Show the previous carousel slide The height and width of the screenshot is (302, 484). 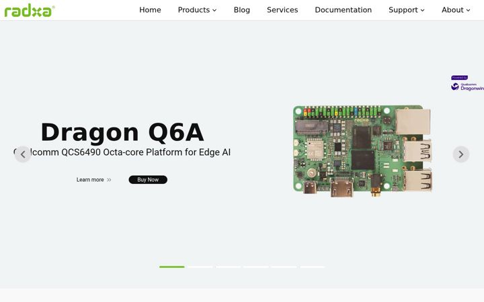tap(23, 154)
